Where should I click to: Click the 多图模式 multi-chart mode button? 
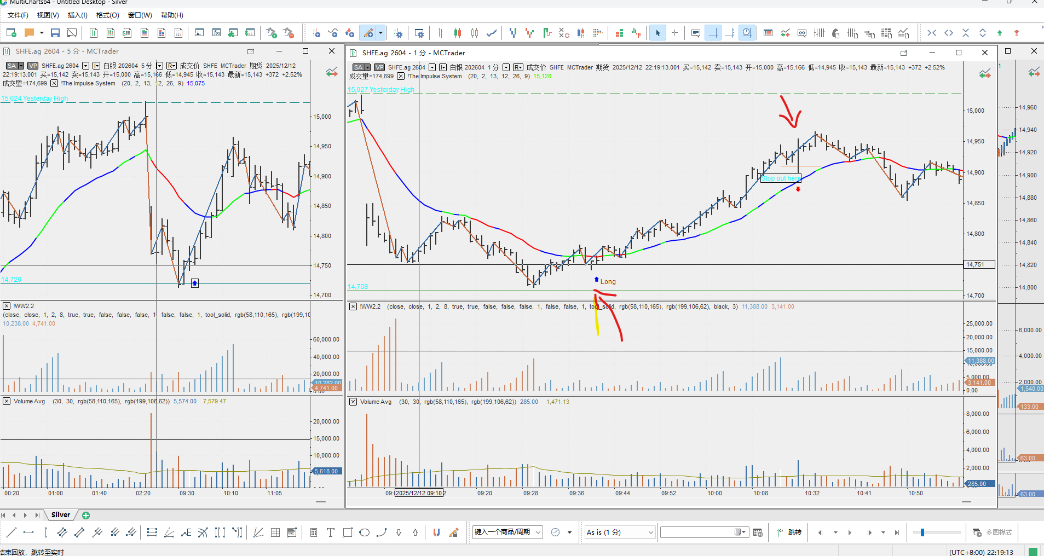click(x=993, y=532)
